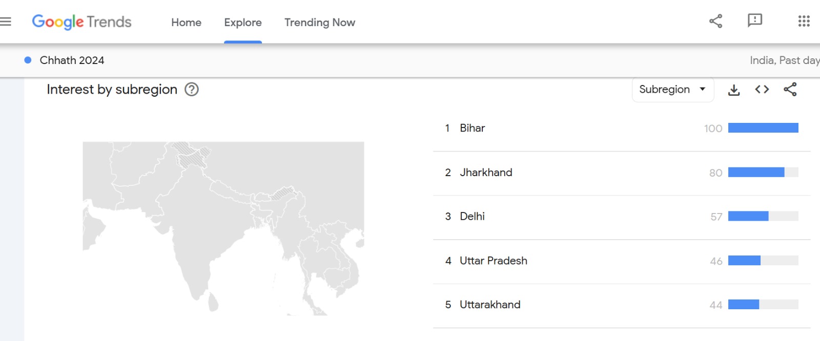The height and width of the screenshot is (341, 820).
Task: Switch to the Home tab
Action: (x=186, y=23)
